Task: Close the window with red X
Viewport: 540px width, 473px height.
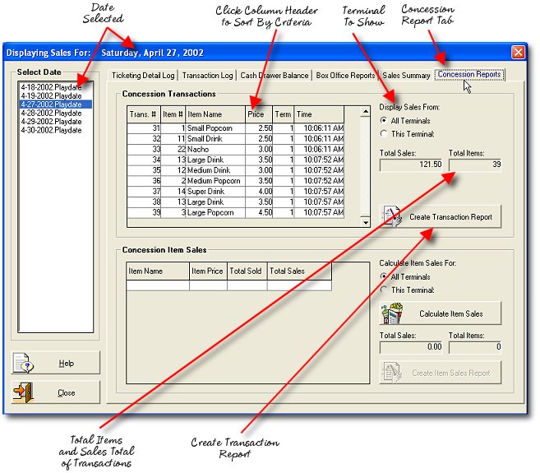Action: (518, 52)
